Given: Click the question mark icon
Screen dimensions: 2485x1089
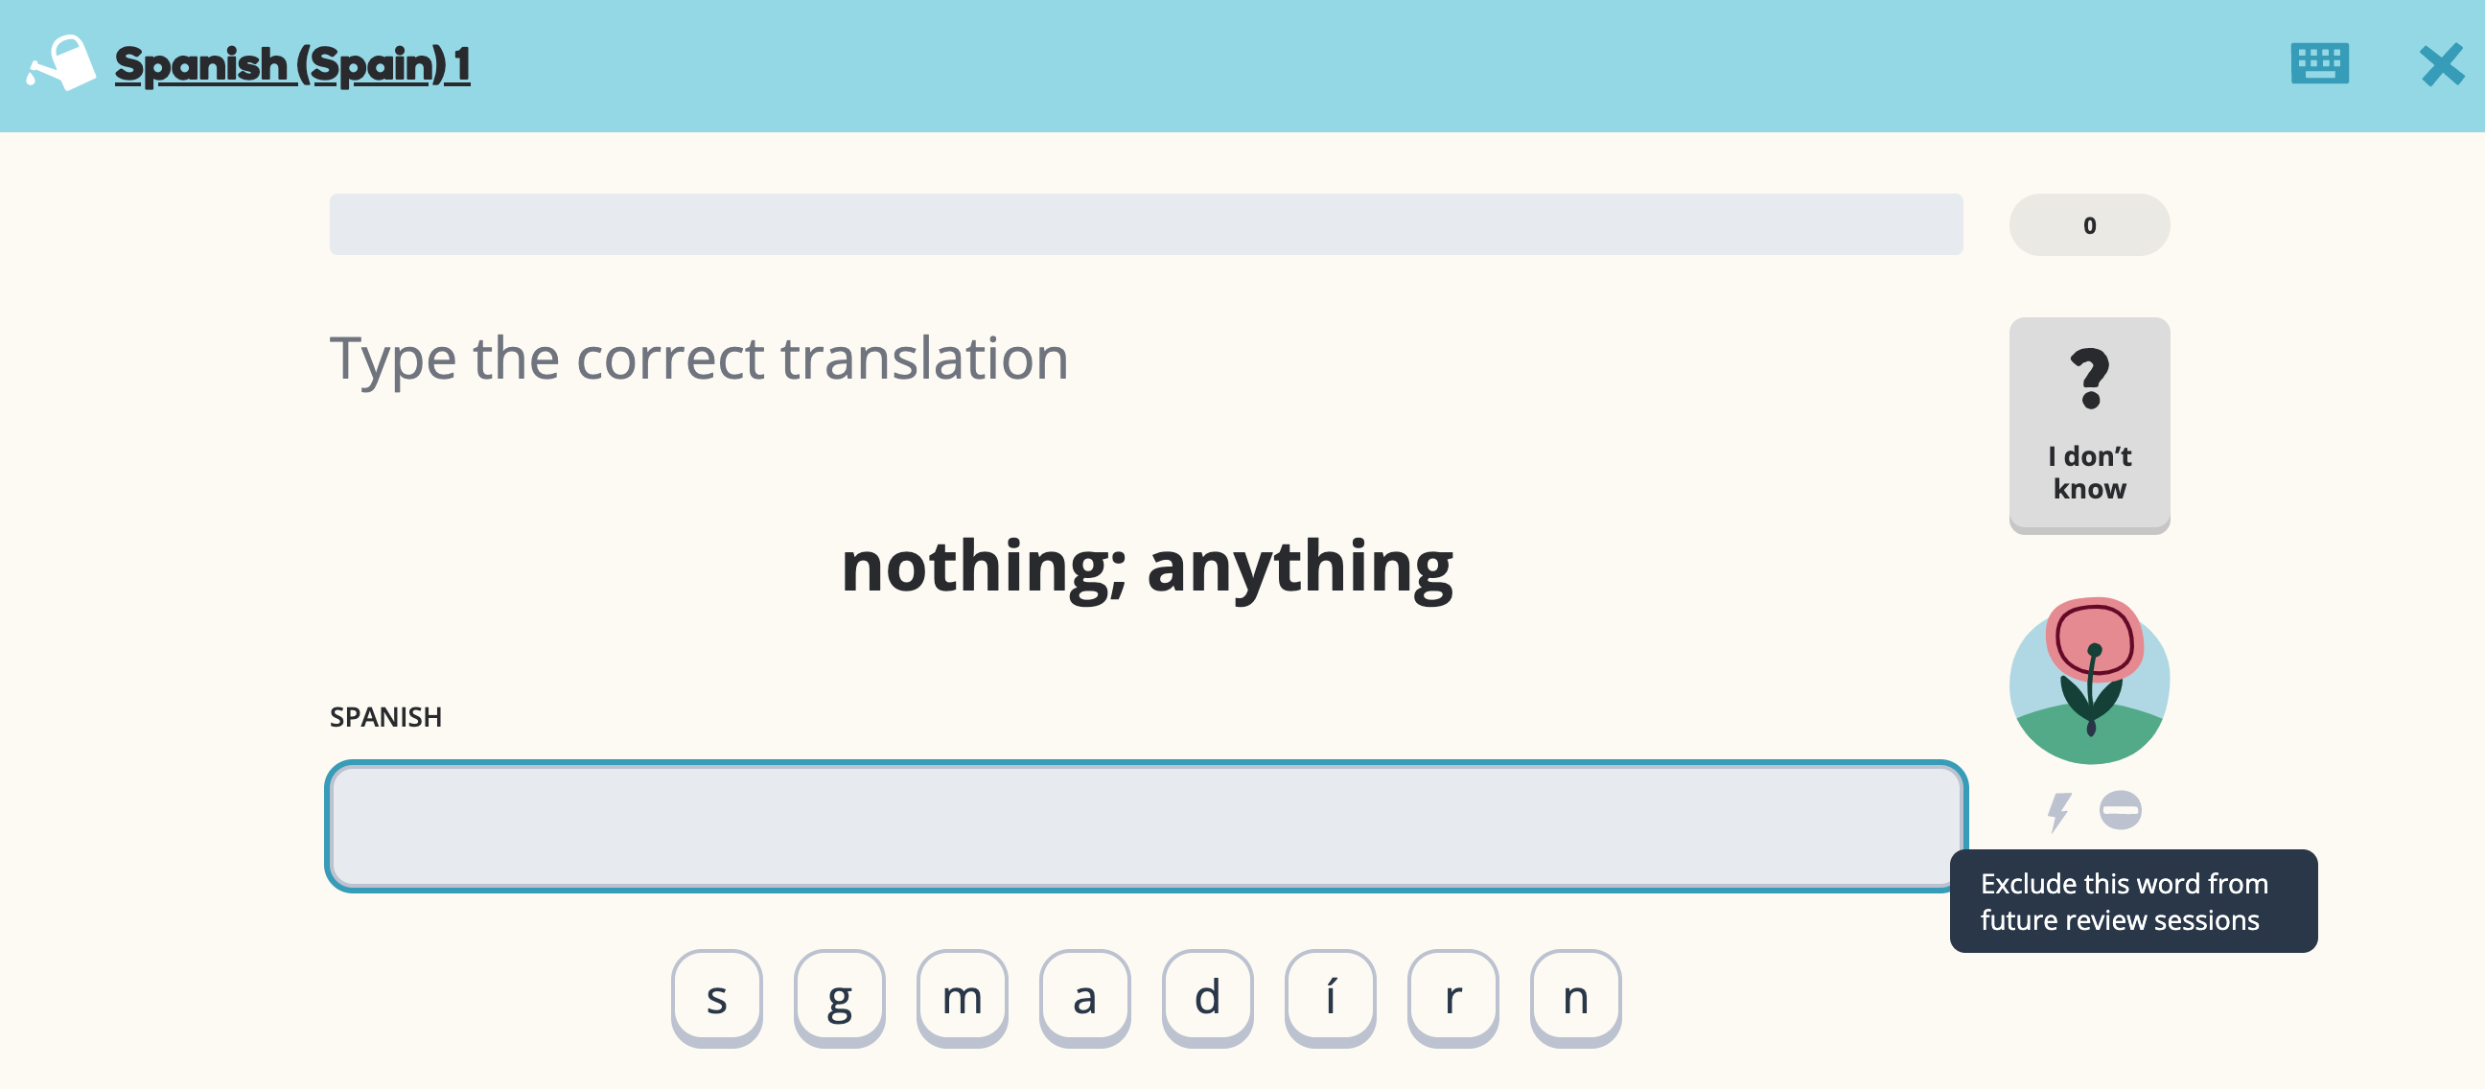Looking at the screenshot, I should click(x=2088, y=378).
